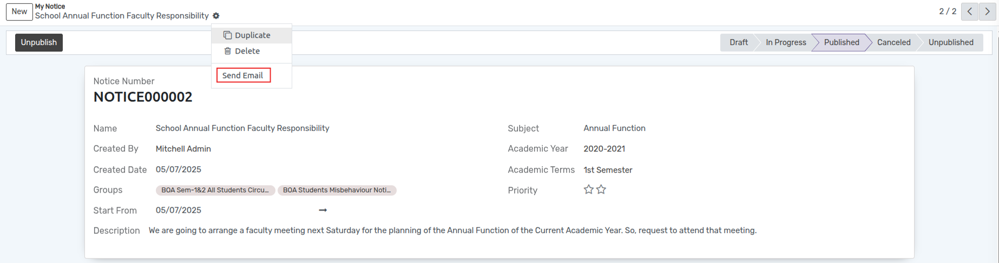This screenshot has width=999, height=263.
Task: Click the date range arrow icon
Action: click(x=323, y=210)
